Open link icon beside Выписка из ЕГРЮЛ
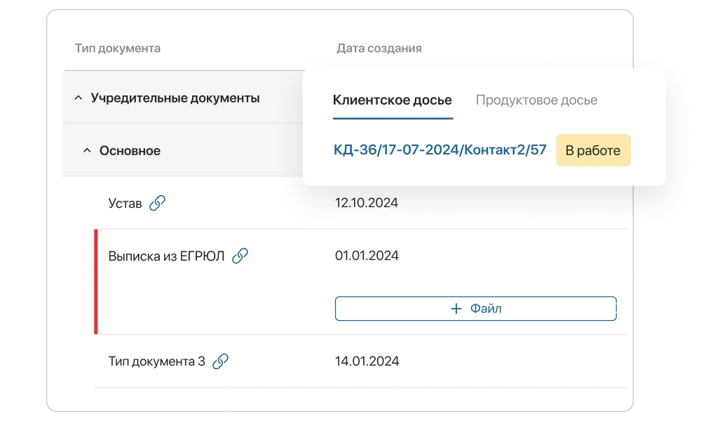701x438 pixels. tap(240, 255)
